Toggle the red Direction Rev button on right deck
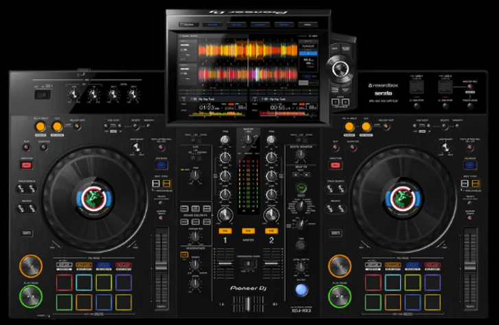Image resolution: width=499 pixels, height=325 pixels. click(335, 165)
